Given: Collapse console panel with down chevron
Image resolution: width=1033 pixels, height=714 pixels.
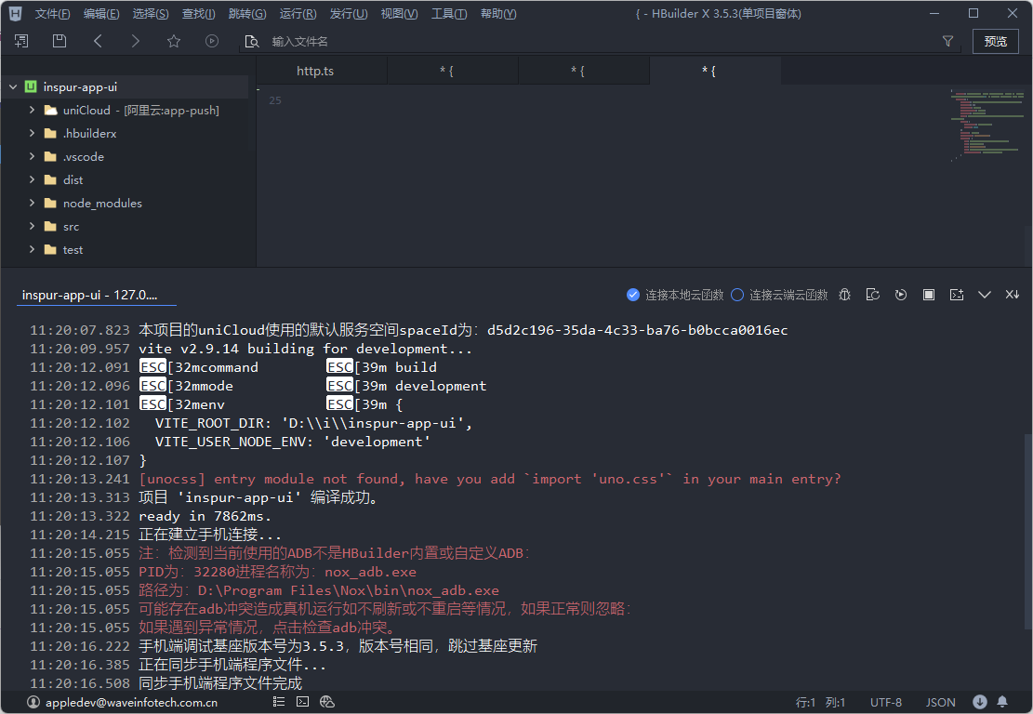Looking at the screenshot, I should 985,295.
